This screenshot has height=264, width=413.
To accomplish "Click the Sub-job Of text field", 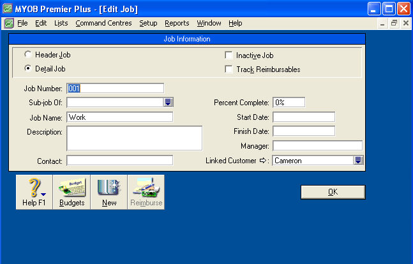I will click(116, 102).
